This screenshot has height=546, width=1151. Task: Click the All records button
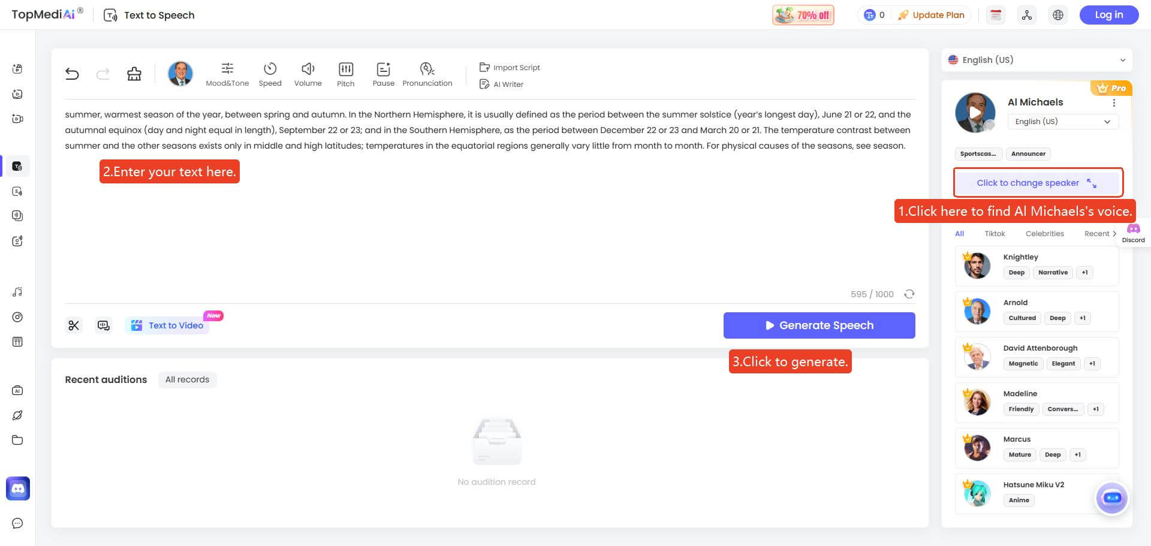(x=187, y=379)
